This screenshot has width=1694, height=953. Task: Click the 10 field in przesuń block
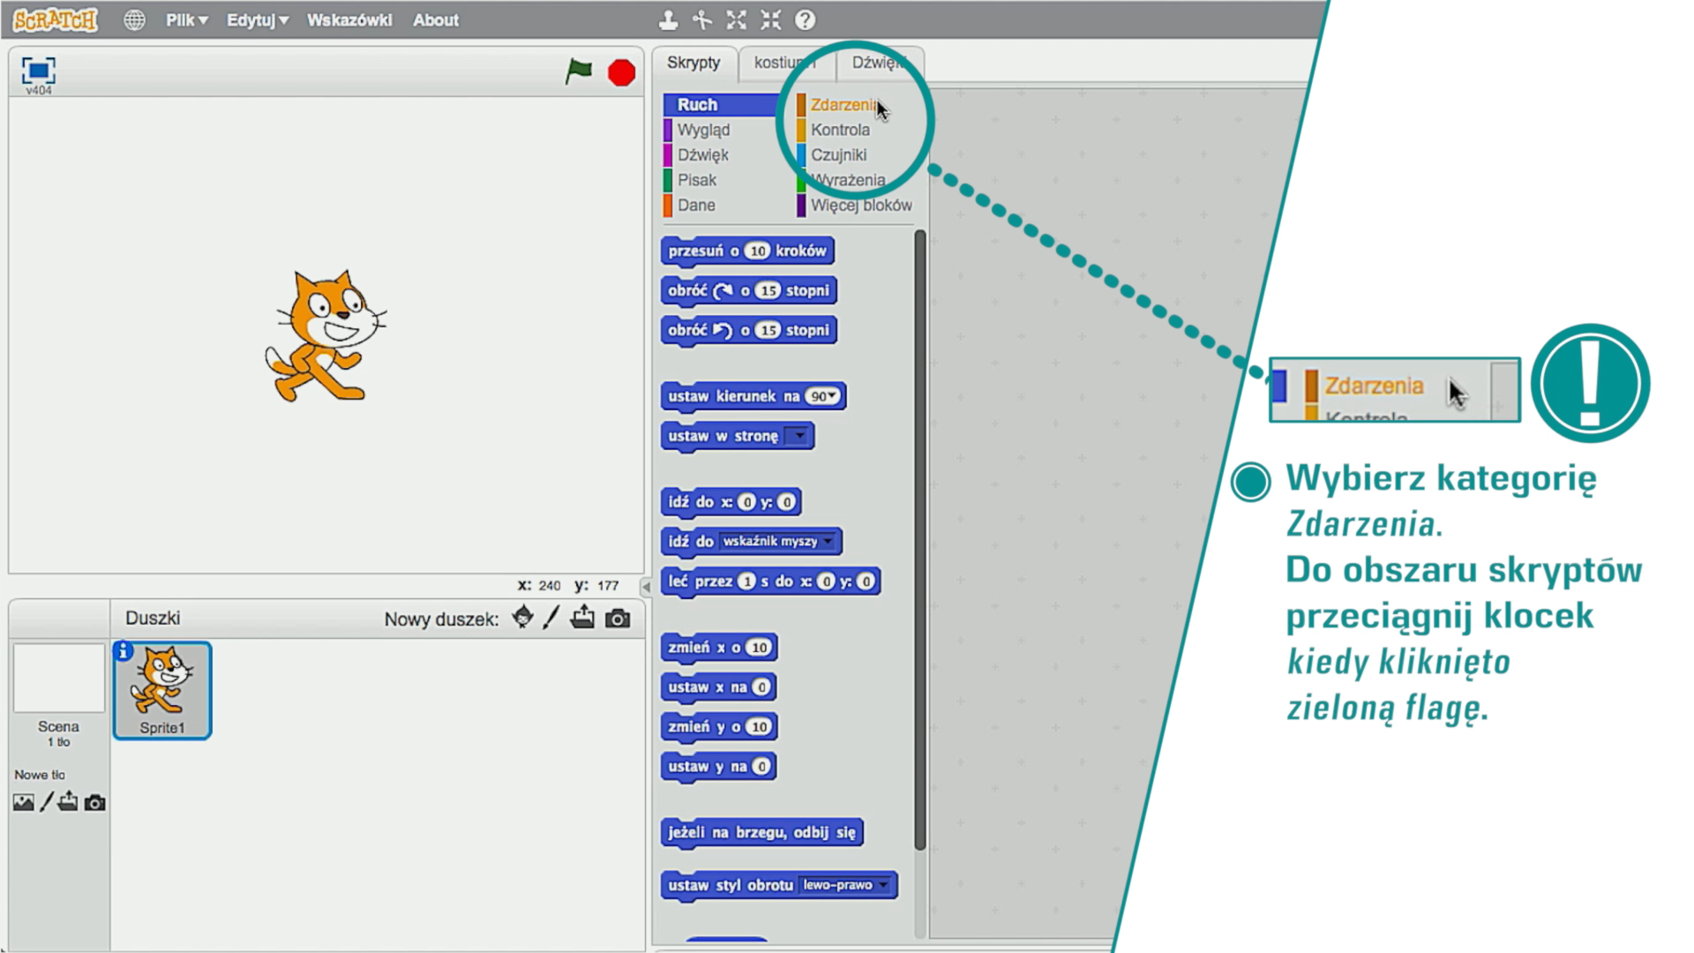(x=757, y=251)
